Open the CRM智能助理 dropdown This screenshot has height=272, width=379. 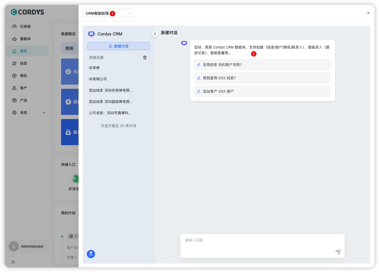pos(108,13)
